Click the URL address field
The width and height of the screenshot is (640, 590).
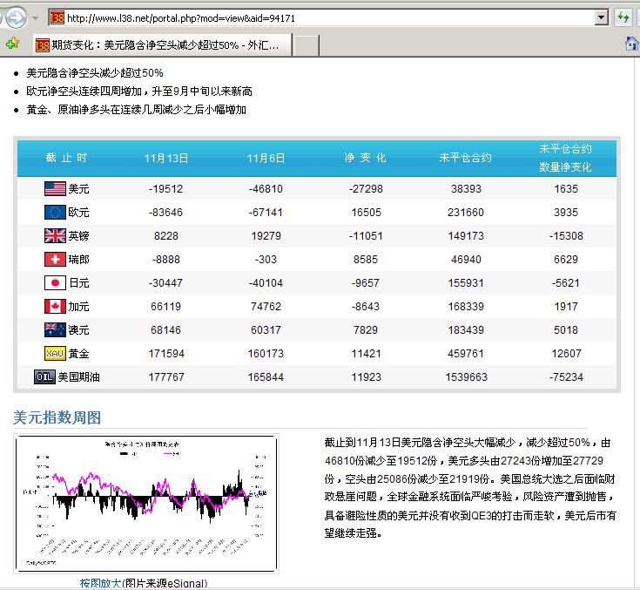coord(331,17)
